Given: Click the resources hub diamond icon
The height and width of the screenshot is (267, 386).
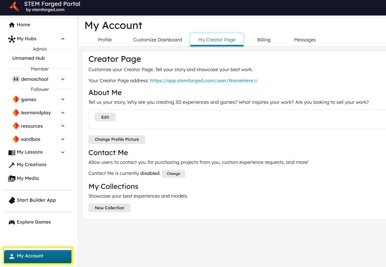Looking at the screenshot, I should point(16,126).
